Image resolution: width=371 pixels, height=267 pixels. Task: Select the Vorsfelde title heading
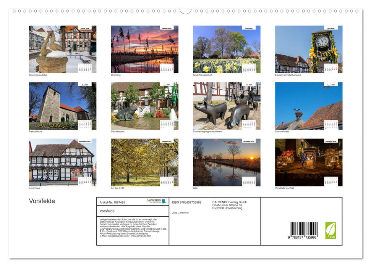42,201
